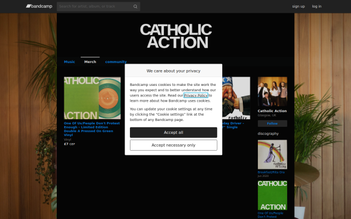Open the green vinyl merch thumbnail
Screen dimensions: 351x219
tap(92, 98)
